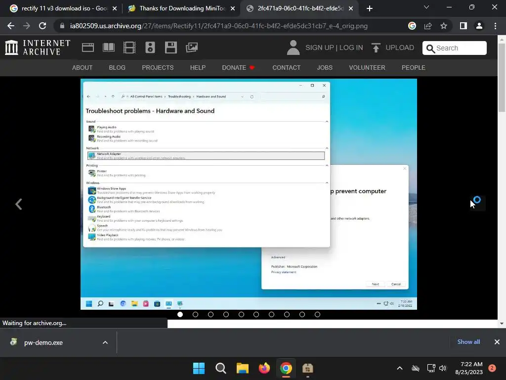Open the installer package taskbar icon
The width and height of the screenshot is (506, 380).
point(307,368)
